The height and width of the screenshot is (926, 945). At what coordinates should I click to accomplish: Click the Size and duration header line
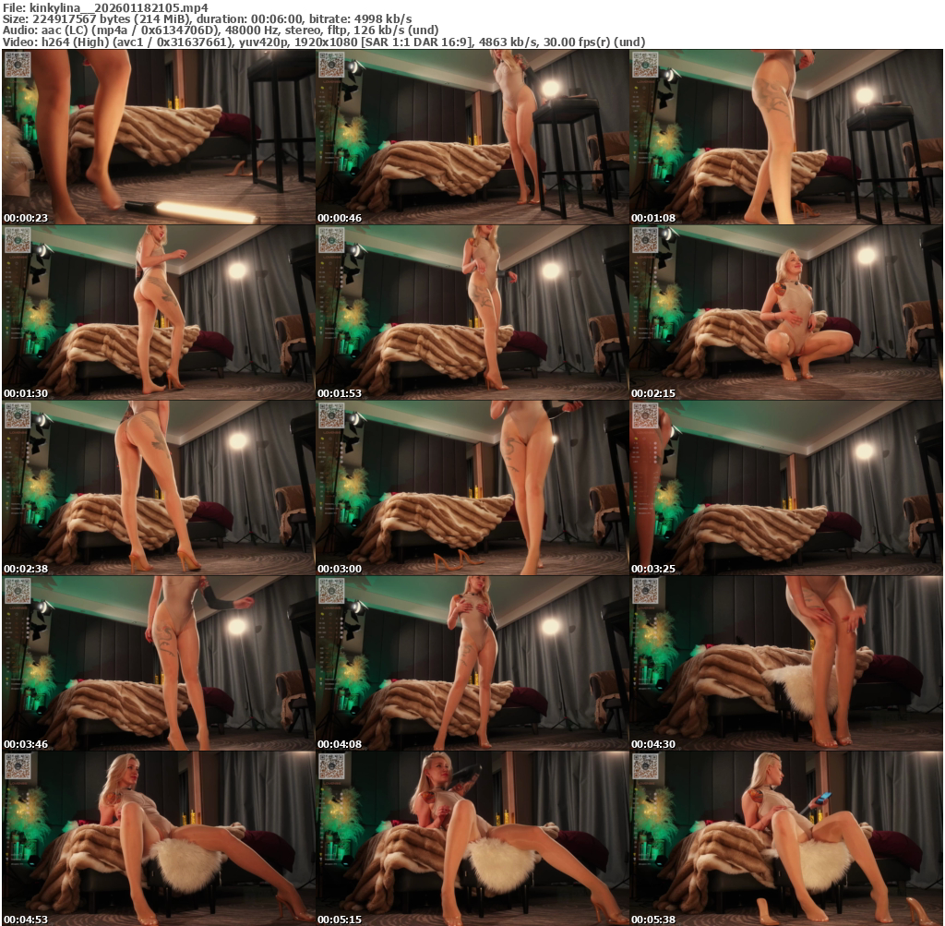pyautogui.click(x=208, y=18)
